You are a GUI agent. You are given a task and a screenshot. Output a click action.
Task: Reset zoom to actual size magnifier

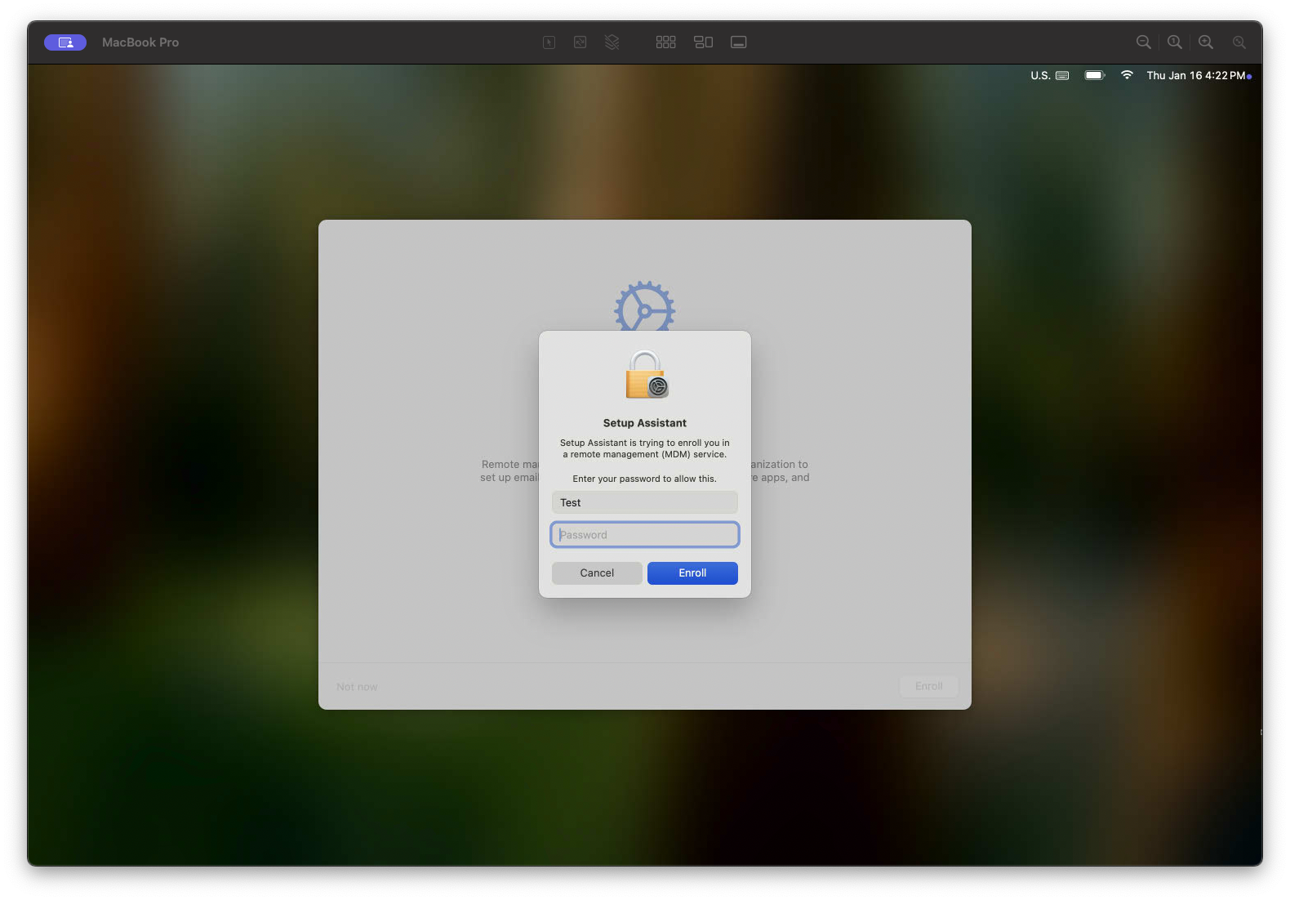1174,42
